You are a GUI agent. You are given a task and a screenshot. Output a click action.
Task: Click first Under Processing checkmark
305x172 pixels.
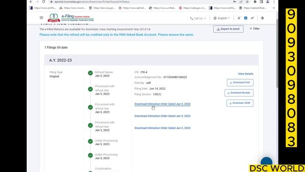coord(90,141)
